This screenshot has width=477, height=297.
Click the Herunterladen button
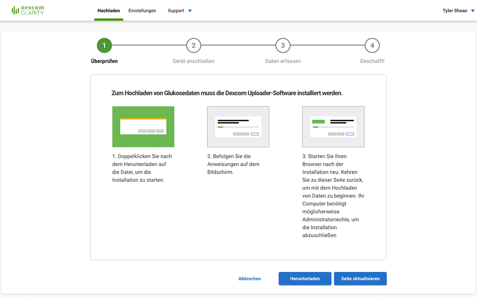click(305, 279)
